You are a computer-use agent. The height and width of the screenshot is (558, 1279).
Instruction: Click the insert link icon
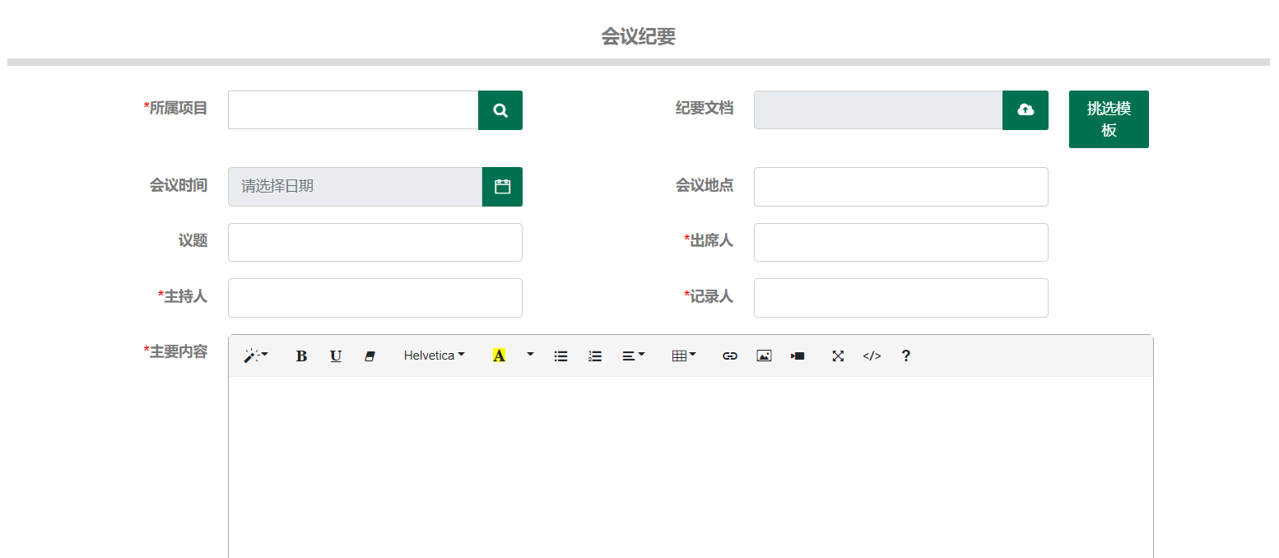tap(729, 356)
